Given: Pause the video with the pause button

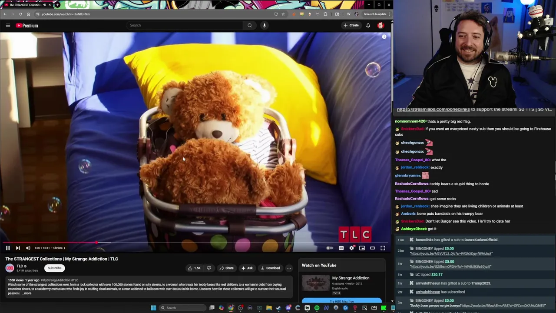Looking at the screenshot, I should (x=7, y=248).
